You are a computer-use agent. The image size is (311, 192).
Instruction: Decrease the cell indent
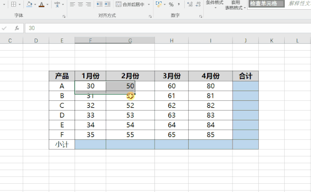(99, 4)
